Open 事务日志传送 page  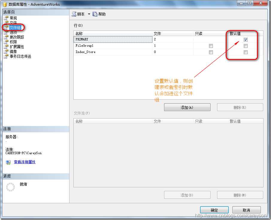[20, 56]
